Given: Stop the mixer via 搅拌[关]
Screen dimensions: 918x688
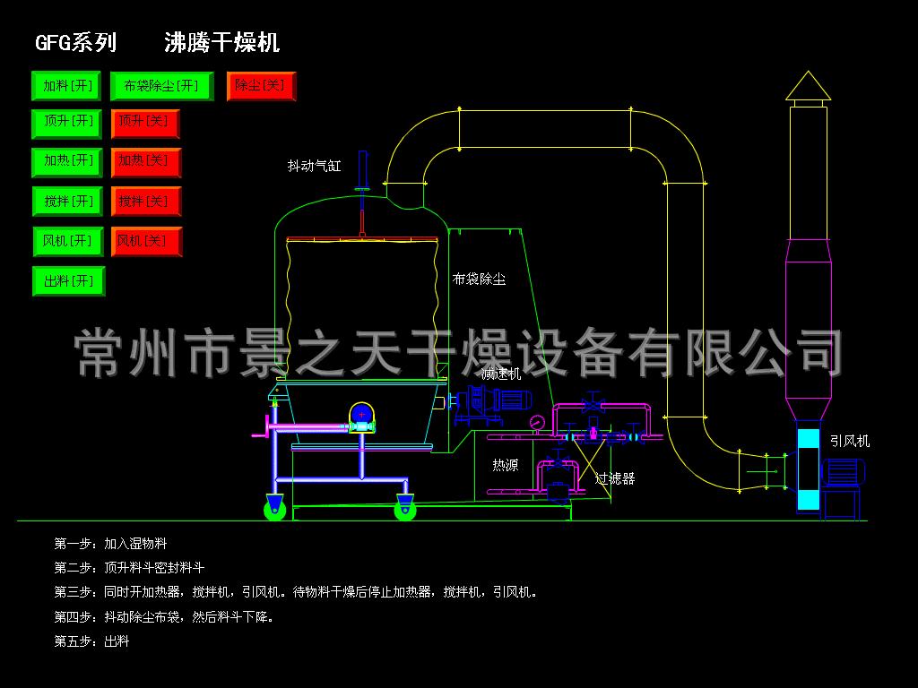Looking at the screenshot, I should (146, 202).
